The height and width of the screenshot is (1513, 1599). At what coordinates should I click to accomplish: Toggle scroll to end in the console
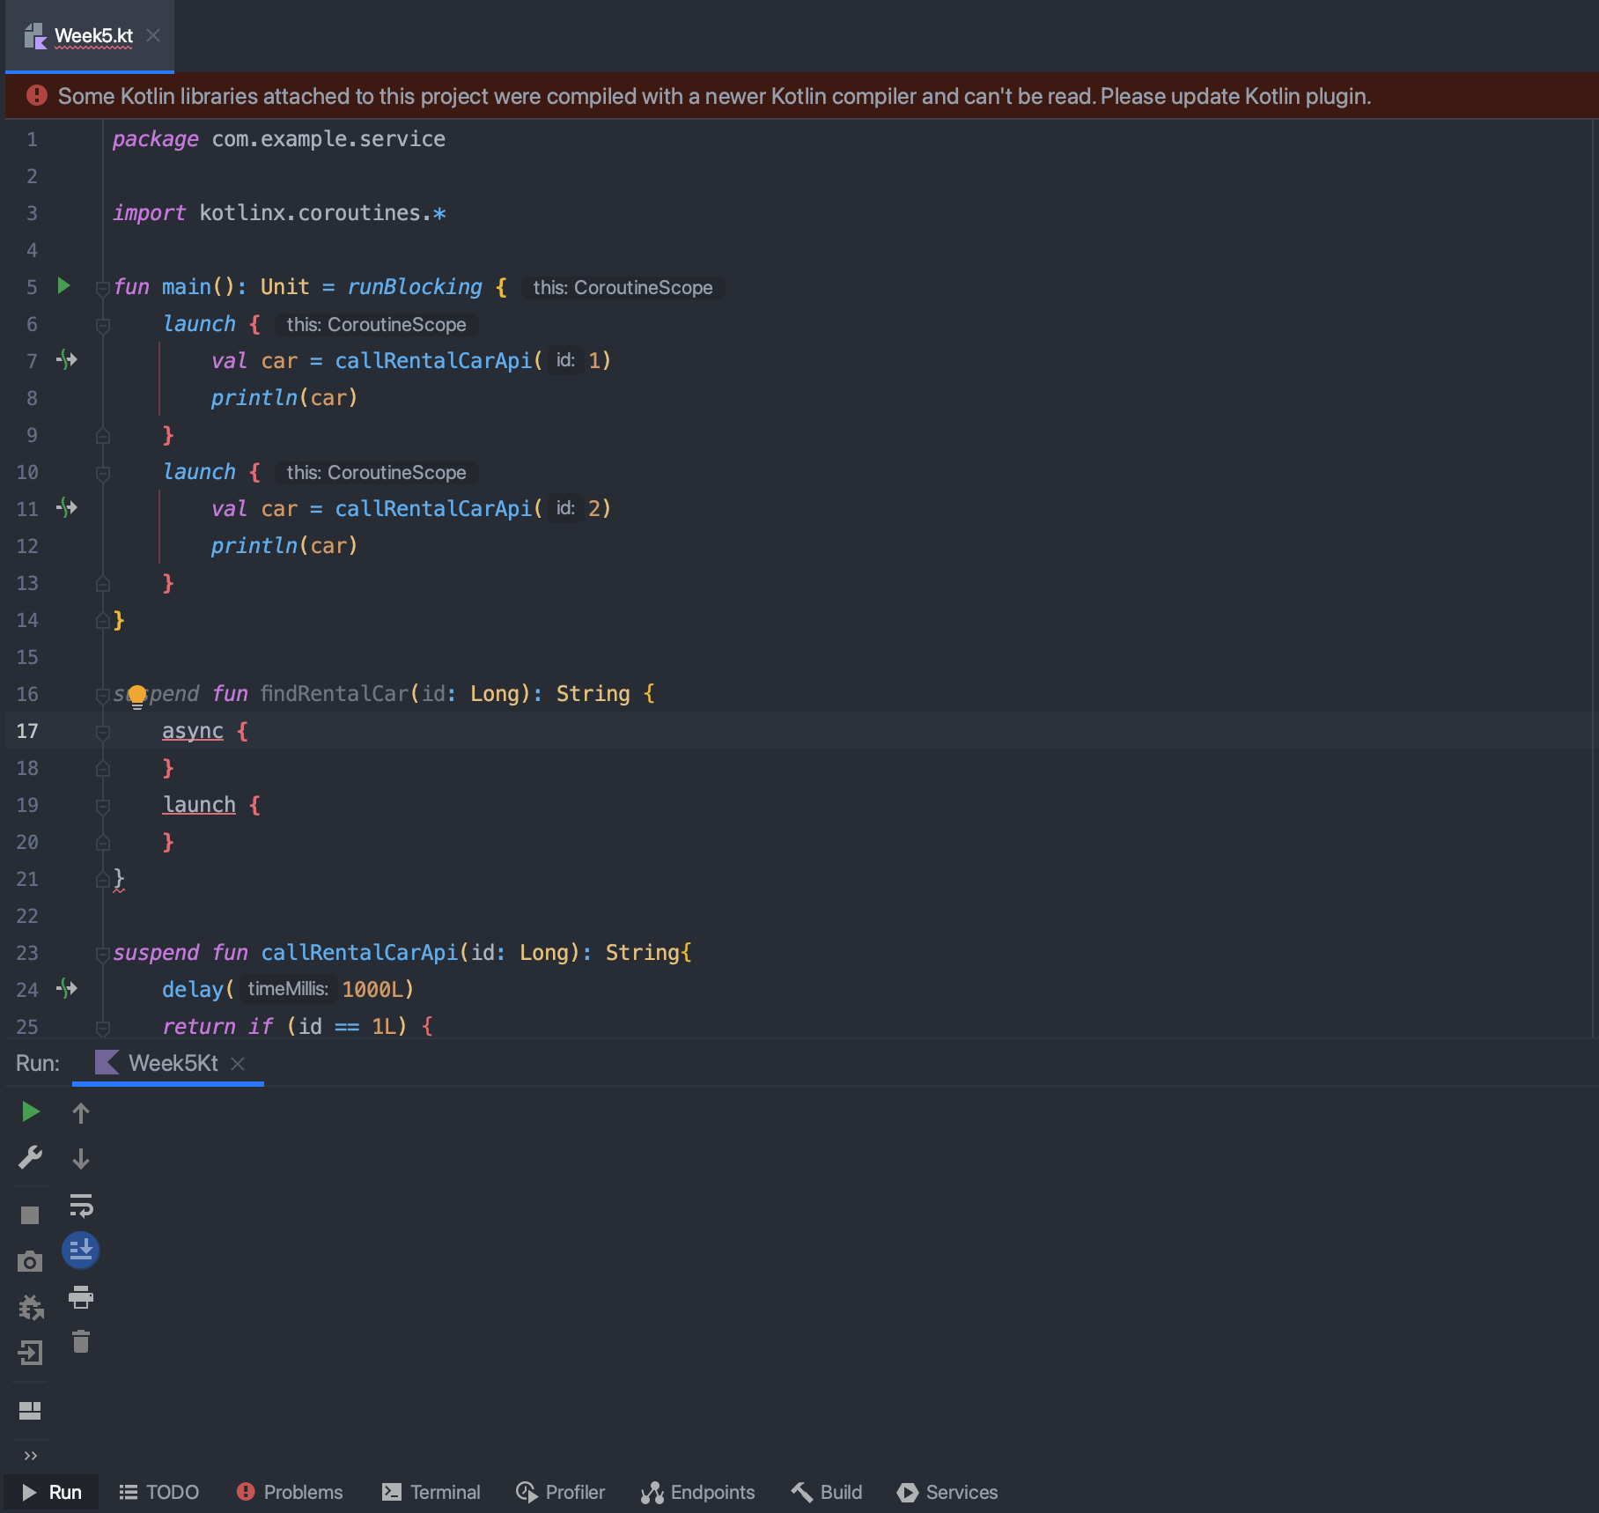[x=81, y=1251]
